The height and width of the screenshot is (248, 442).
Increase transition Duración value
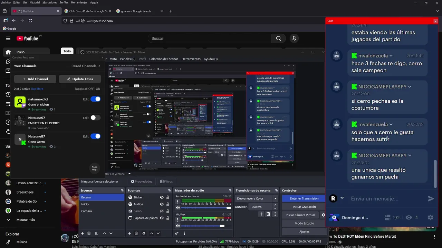(x=275, y=205)
